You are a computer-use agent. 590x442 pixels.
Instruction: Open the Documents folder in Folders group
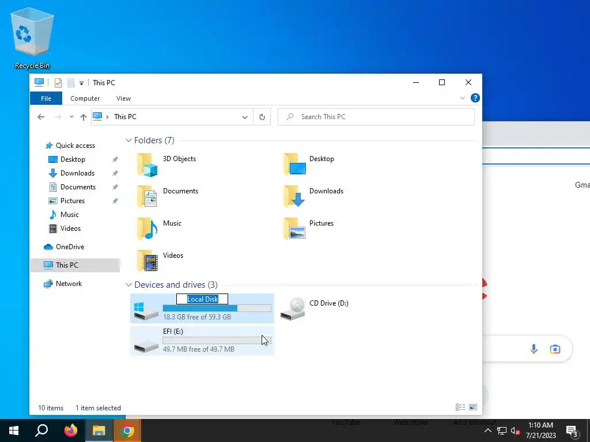(147, 197)
